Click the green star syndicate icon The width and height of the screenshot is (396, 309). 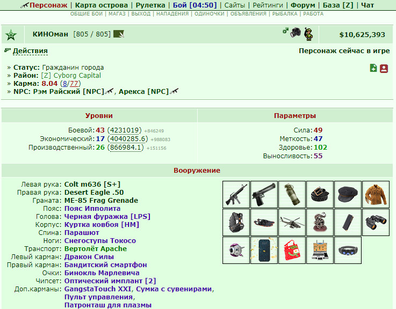coord(11,35)
